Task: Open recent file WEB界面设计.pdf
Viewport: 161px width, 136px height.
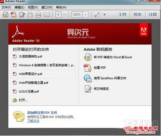Action: [x=30, y=74]
